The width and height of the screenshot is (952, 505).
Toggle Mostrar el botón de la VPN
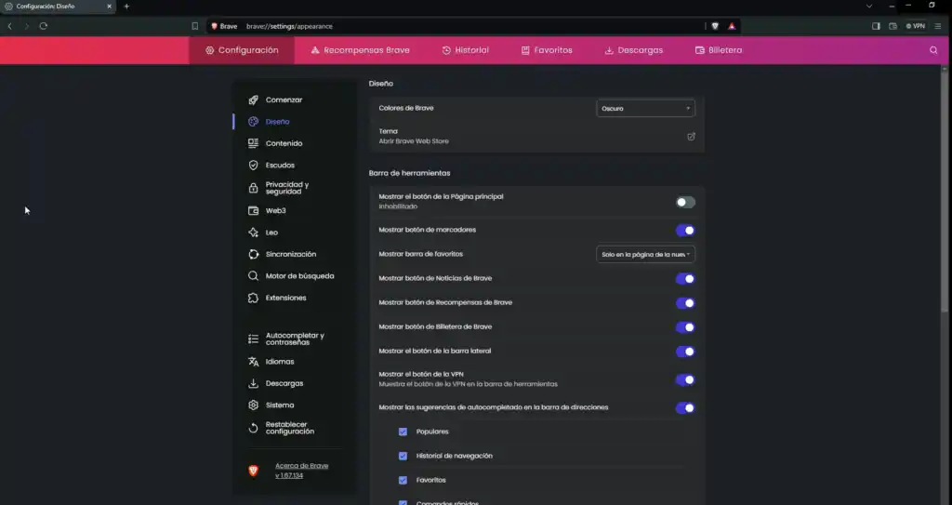click(685, 379)
